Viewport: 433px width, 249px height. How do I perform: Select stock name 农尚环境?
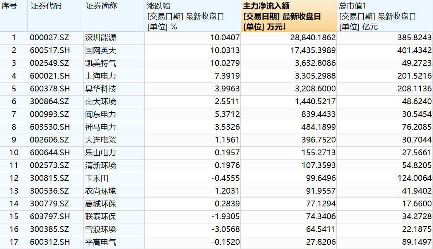point(101,191)
